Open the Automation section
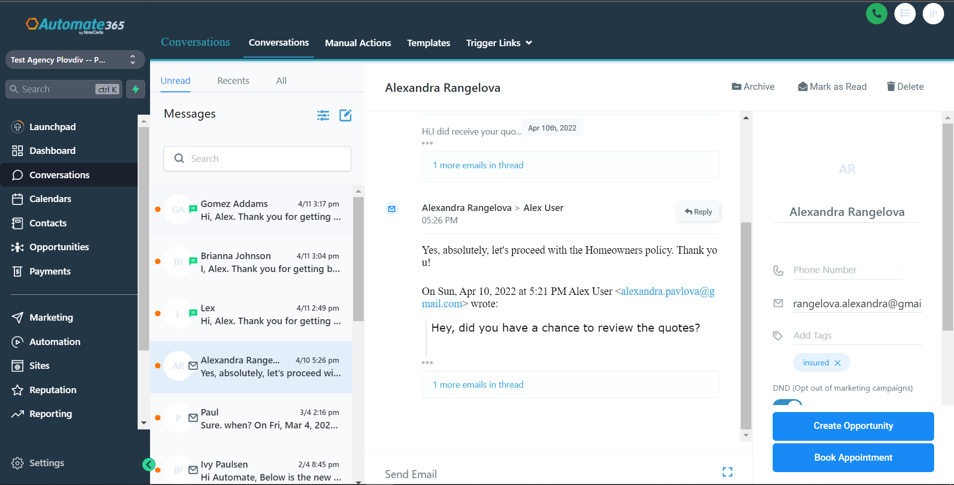This screenshot has height=485, width=954. [x=55, y=342]
